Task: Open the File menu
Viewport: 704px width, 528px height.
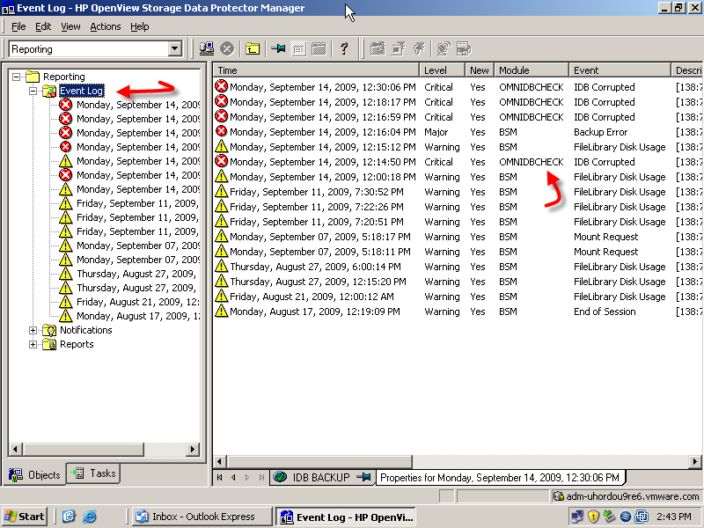Action: point(18,26)
